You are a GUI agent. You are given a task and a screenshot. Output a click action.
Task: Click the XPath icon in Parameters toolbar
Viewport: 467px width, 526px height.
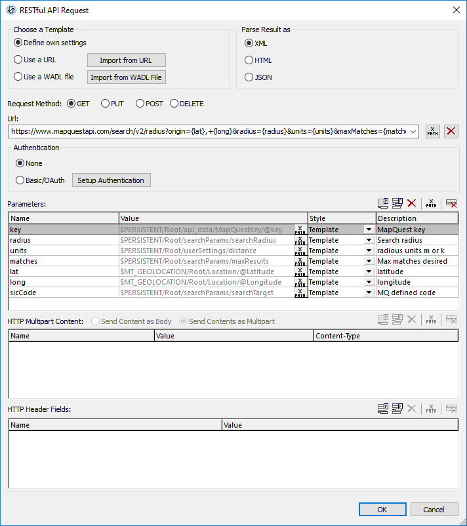click(431, 204)
